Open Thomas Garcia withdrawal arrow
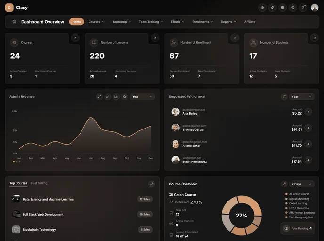 pyautogui.click(x=308, y=128)
